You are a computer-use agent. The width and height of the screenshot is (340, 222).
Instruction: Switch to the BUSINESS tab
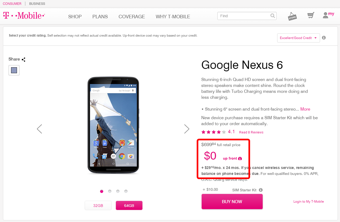(37, 4)
